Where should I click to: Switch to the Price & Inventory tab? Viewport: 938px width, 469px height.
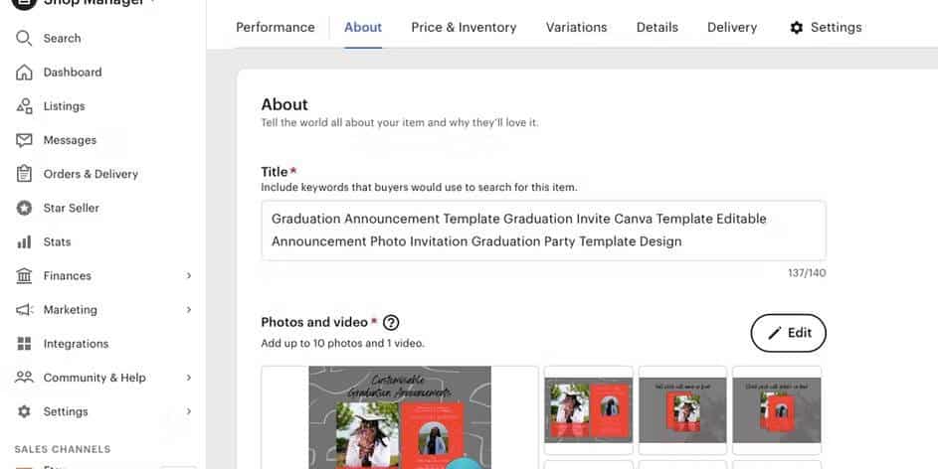click(x=464, y=27)
